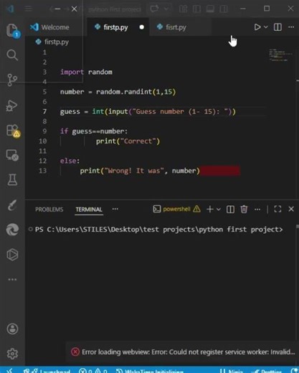Open the PROBLEMS panel tab
This screenshot has width=299, height=373.
point(49,209)
